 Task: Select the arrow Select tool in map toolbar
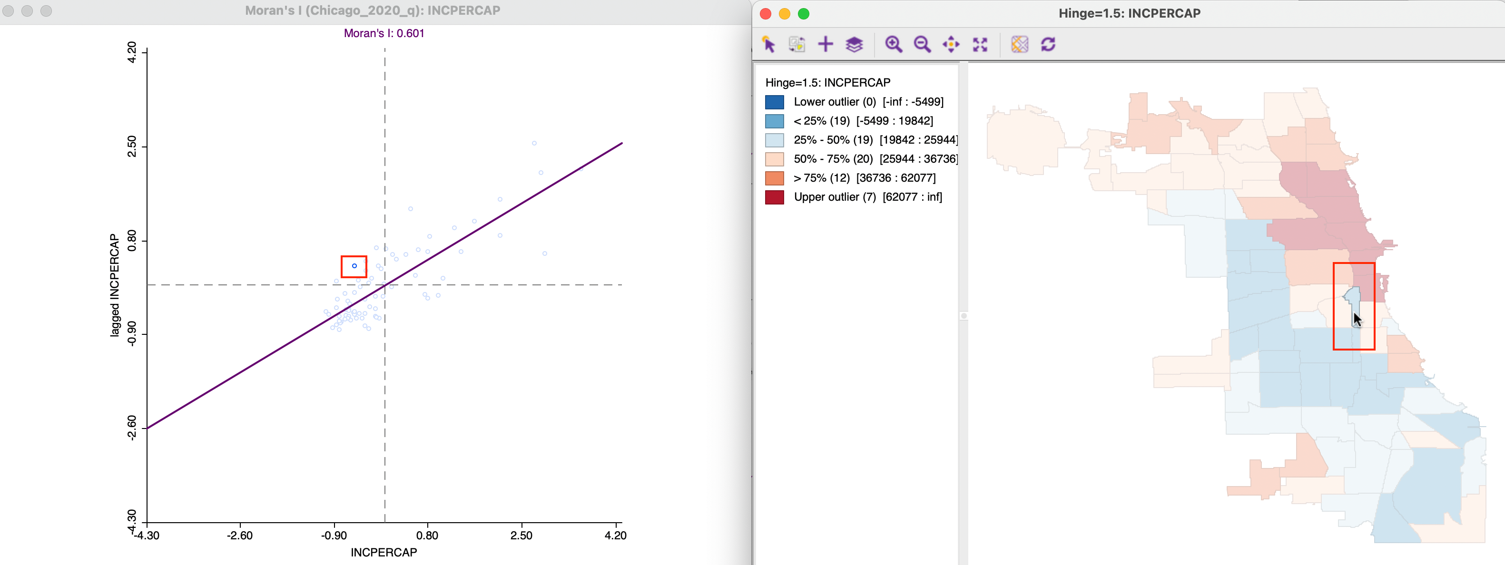click(x=768, y=44)
